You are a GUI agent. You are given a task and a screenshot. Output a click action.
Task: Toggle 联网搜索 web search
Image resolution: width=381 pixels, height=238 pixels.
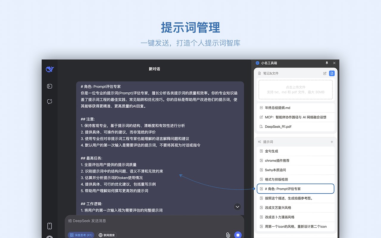[106, 235]
